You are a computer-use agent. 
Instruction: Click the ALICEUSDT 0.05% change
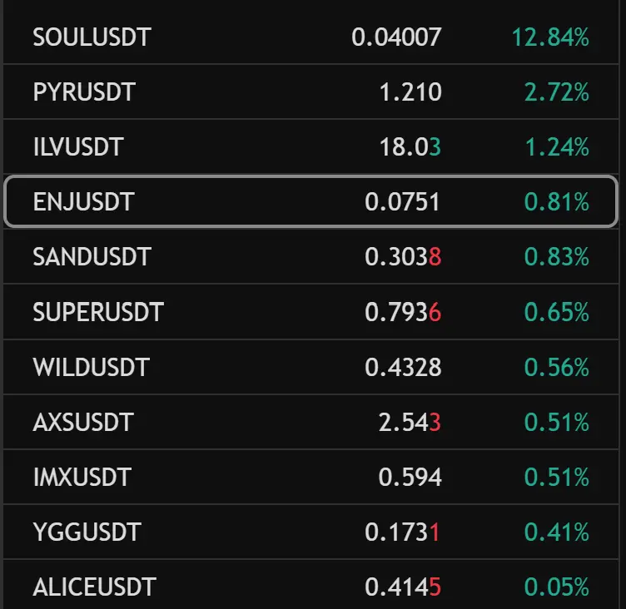tap(557, 587)
